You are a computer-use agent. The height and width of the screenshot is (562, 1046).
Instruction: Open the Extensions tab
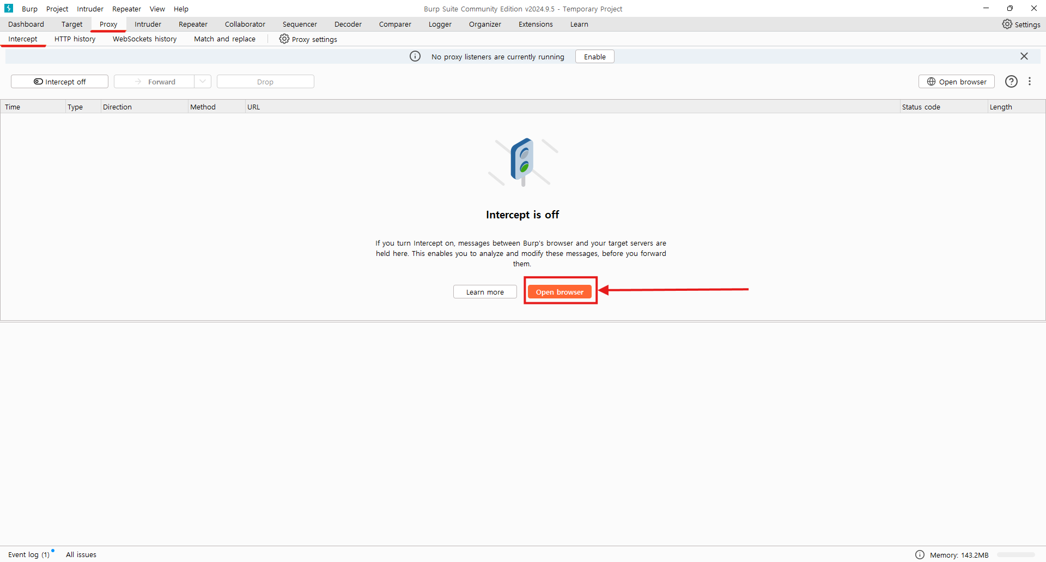click(x=536, y=25)
